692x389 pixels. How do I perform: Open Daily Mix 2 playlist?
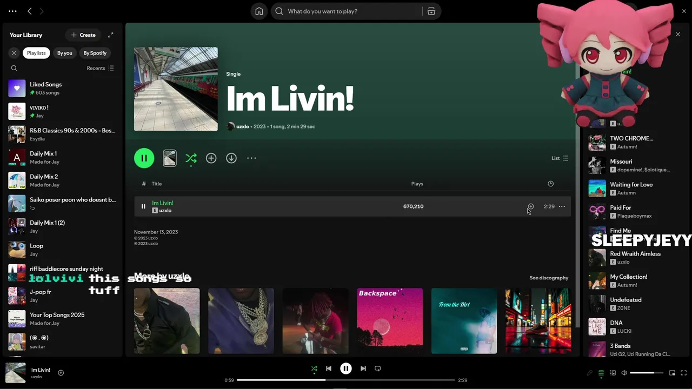pyautogui.click(x=63, y=180)
